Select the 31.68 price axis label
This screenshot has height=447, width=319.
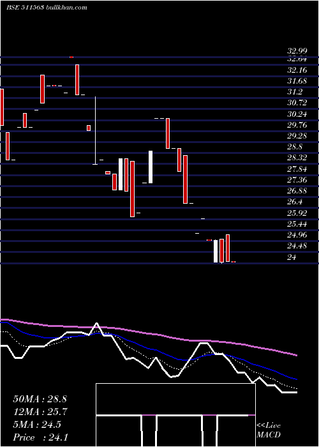[297, 81]
